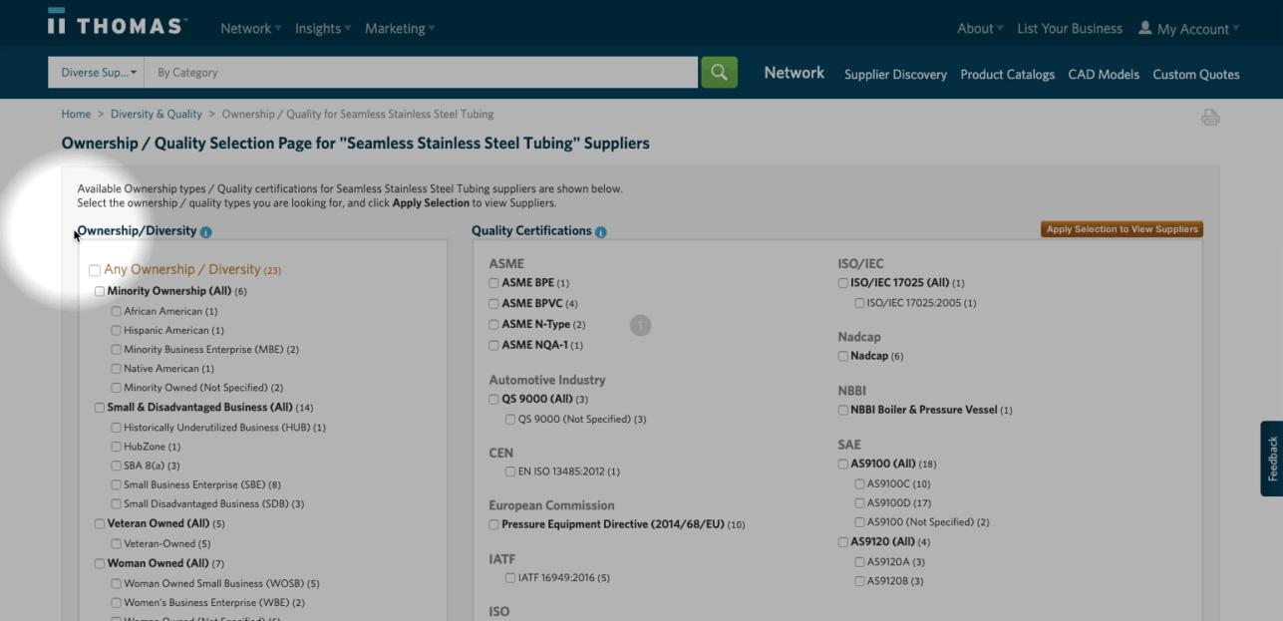Click Apply Selection to View Suppliers button
Viewport: 1283px width, 621px height.
[1122, 229]
